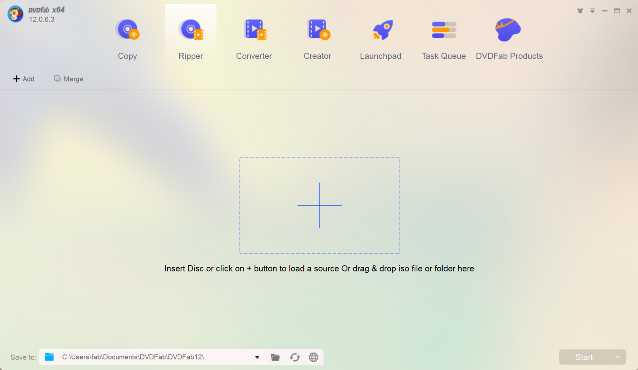Screen dimensions: 638x370
Task: Click the Start button
Action: 584,357
